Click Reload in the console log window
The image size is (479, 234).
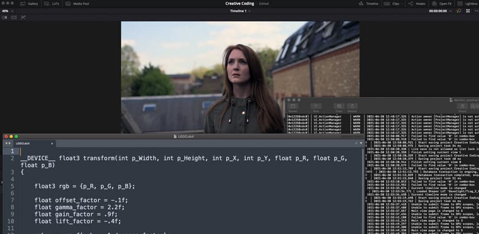point(352,108)
